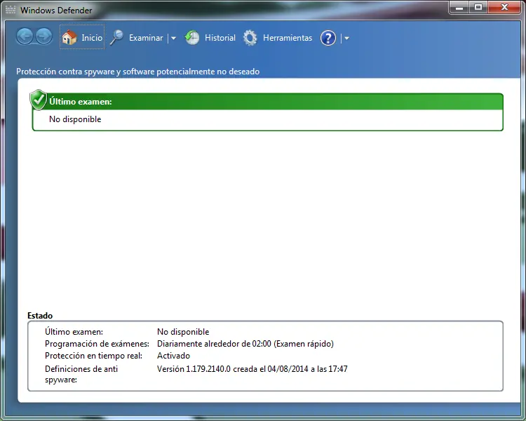Click the Windows Defender title bar icon
Viewport: 526px width, 421px height.
[x=11, y=10]
